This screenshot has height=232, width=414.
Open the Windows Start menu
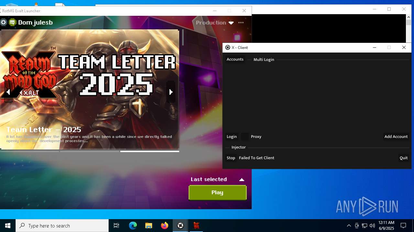point(8,226)
